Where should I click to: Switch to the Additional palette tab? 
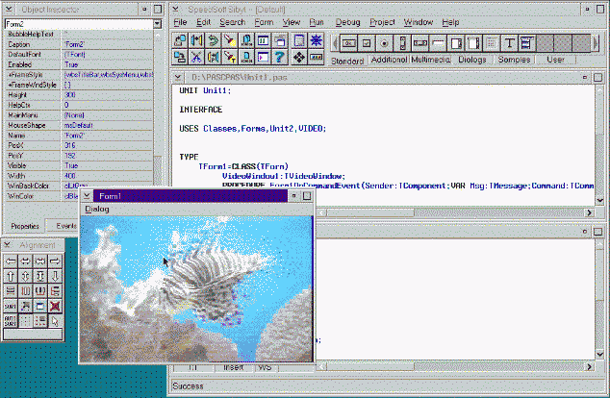(389, 60)
